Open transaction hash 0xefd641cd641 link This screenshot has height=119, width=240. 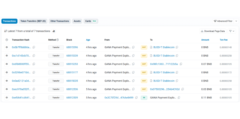coord(21,98)
